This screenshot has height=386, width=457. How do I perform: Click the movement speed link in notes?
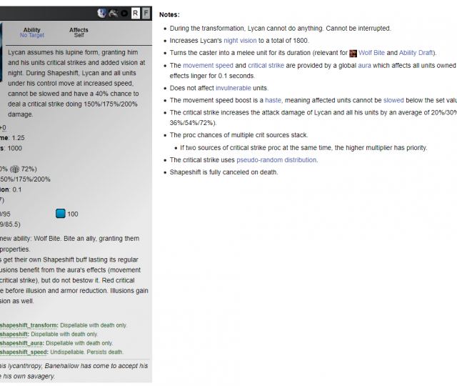pos(208,66)
